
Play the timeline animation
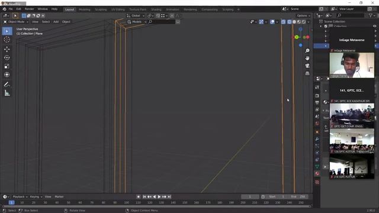(159, 197)
